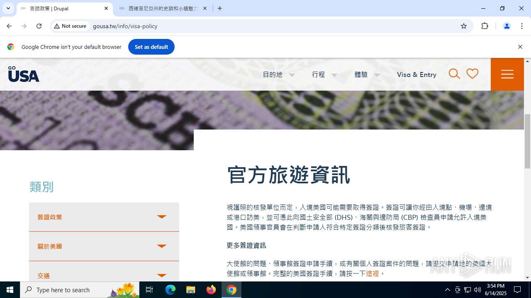View the Not secure site info
Viewport: 531px width, 298px height.
coord(70,26)
